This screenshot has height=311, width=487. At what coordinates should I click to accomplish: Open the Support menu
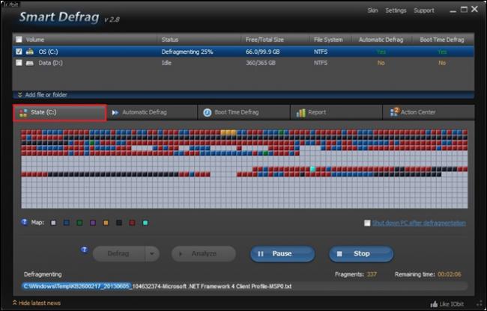(423, 10)
